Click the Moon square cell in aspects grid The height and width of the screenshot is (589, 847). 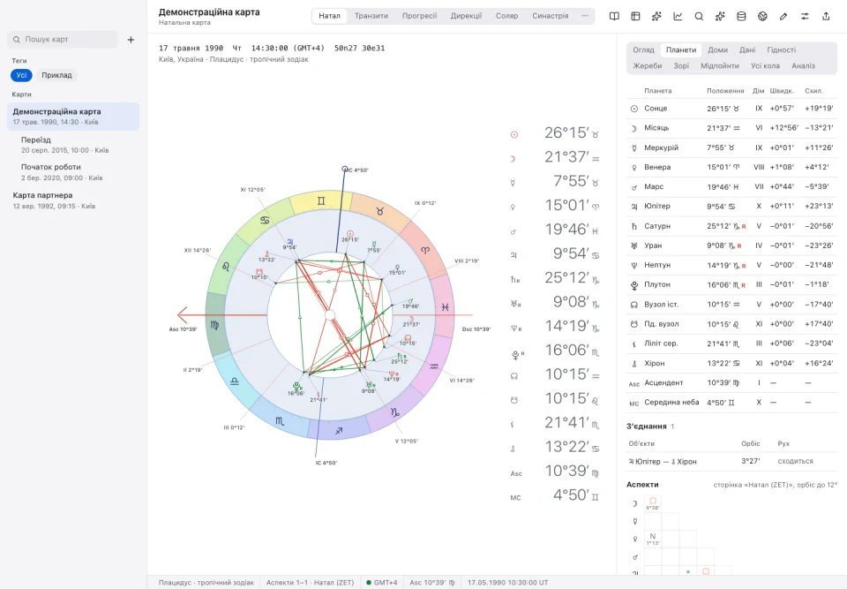(653, 503)
